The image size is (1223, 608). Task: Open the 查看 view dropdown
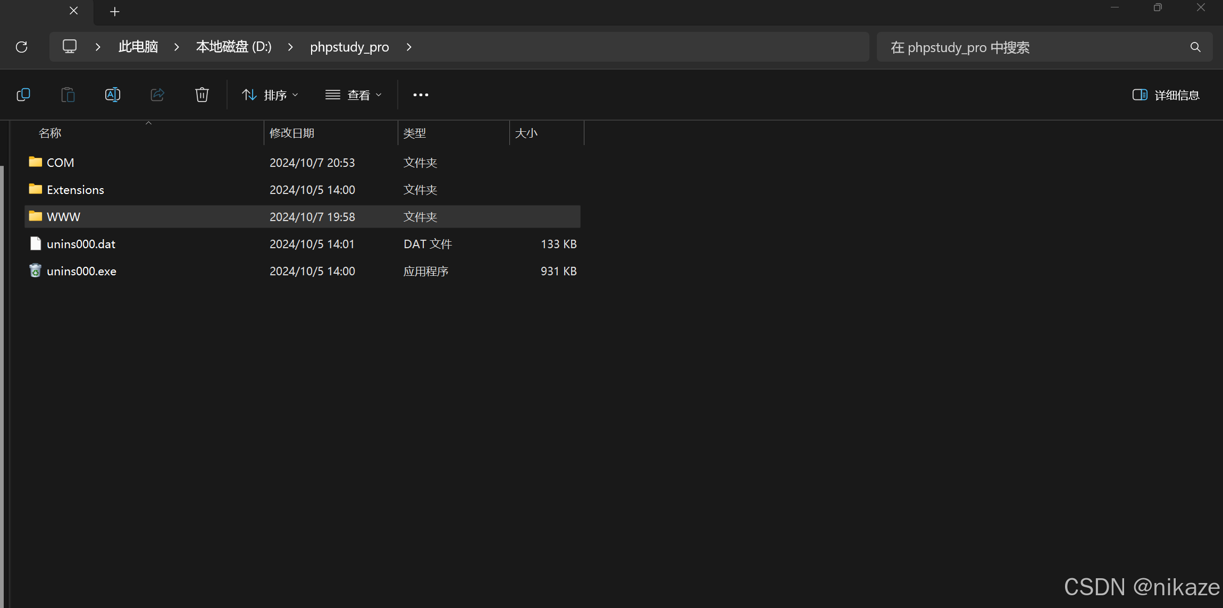[354, 95]
